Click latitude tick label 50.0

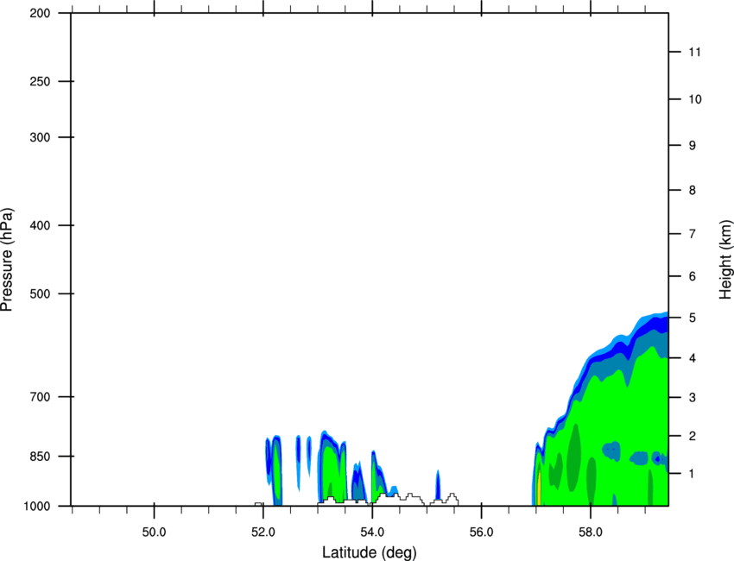click(x=154, y=533)
